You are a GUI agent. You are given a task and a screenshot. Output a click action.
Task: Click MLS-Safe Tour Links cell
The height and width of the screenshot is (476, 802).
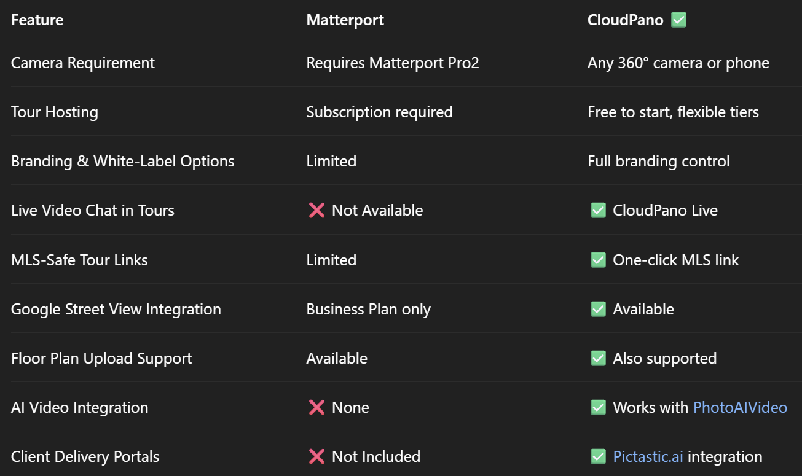point(79,260)
